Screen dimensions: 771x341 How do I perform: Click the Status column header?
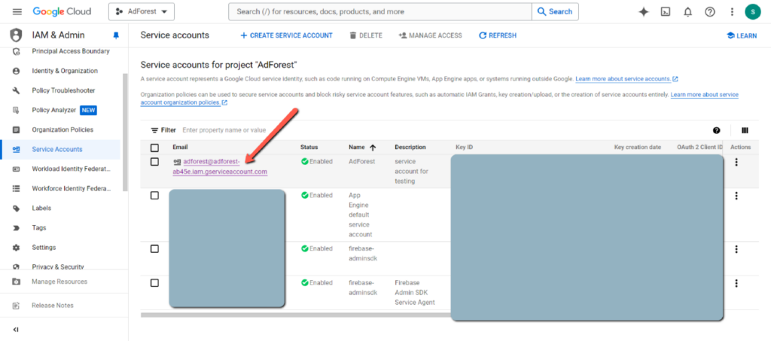click(x=309, y=148)
